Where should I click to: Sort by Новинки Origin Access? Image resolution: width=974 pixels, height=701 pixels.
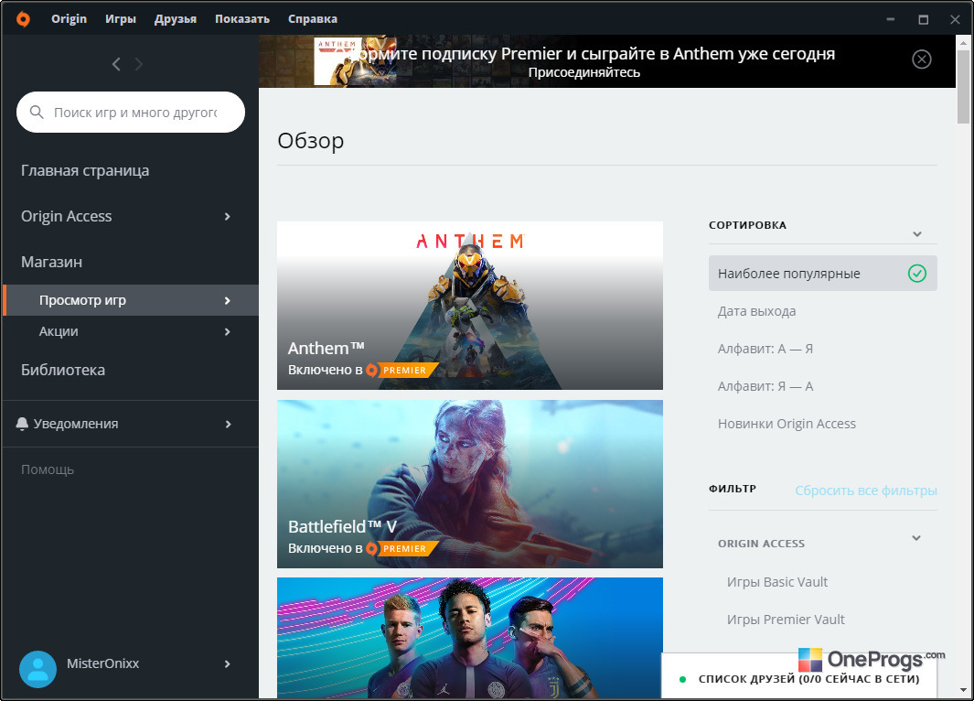coord(787,424)
